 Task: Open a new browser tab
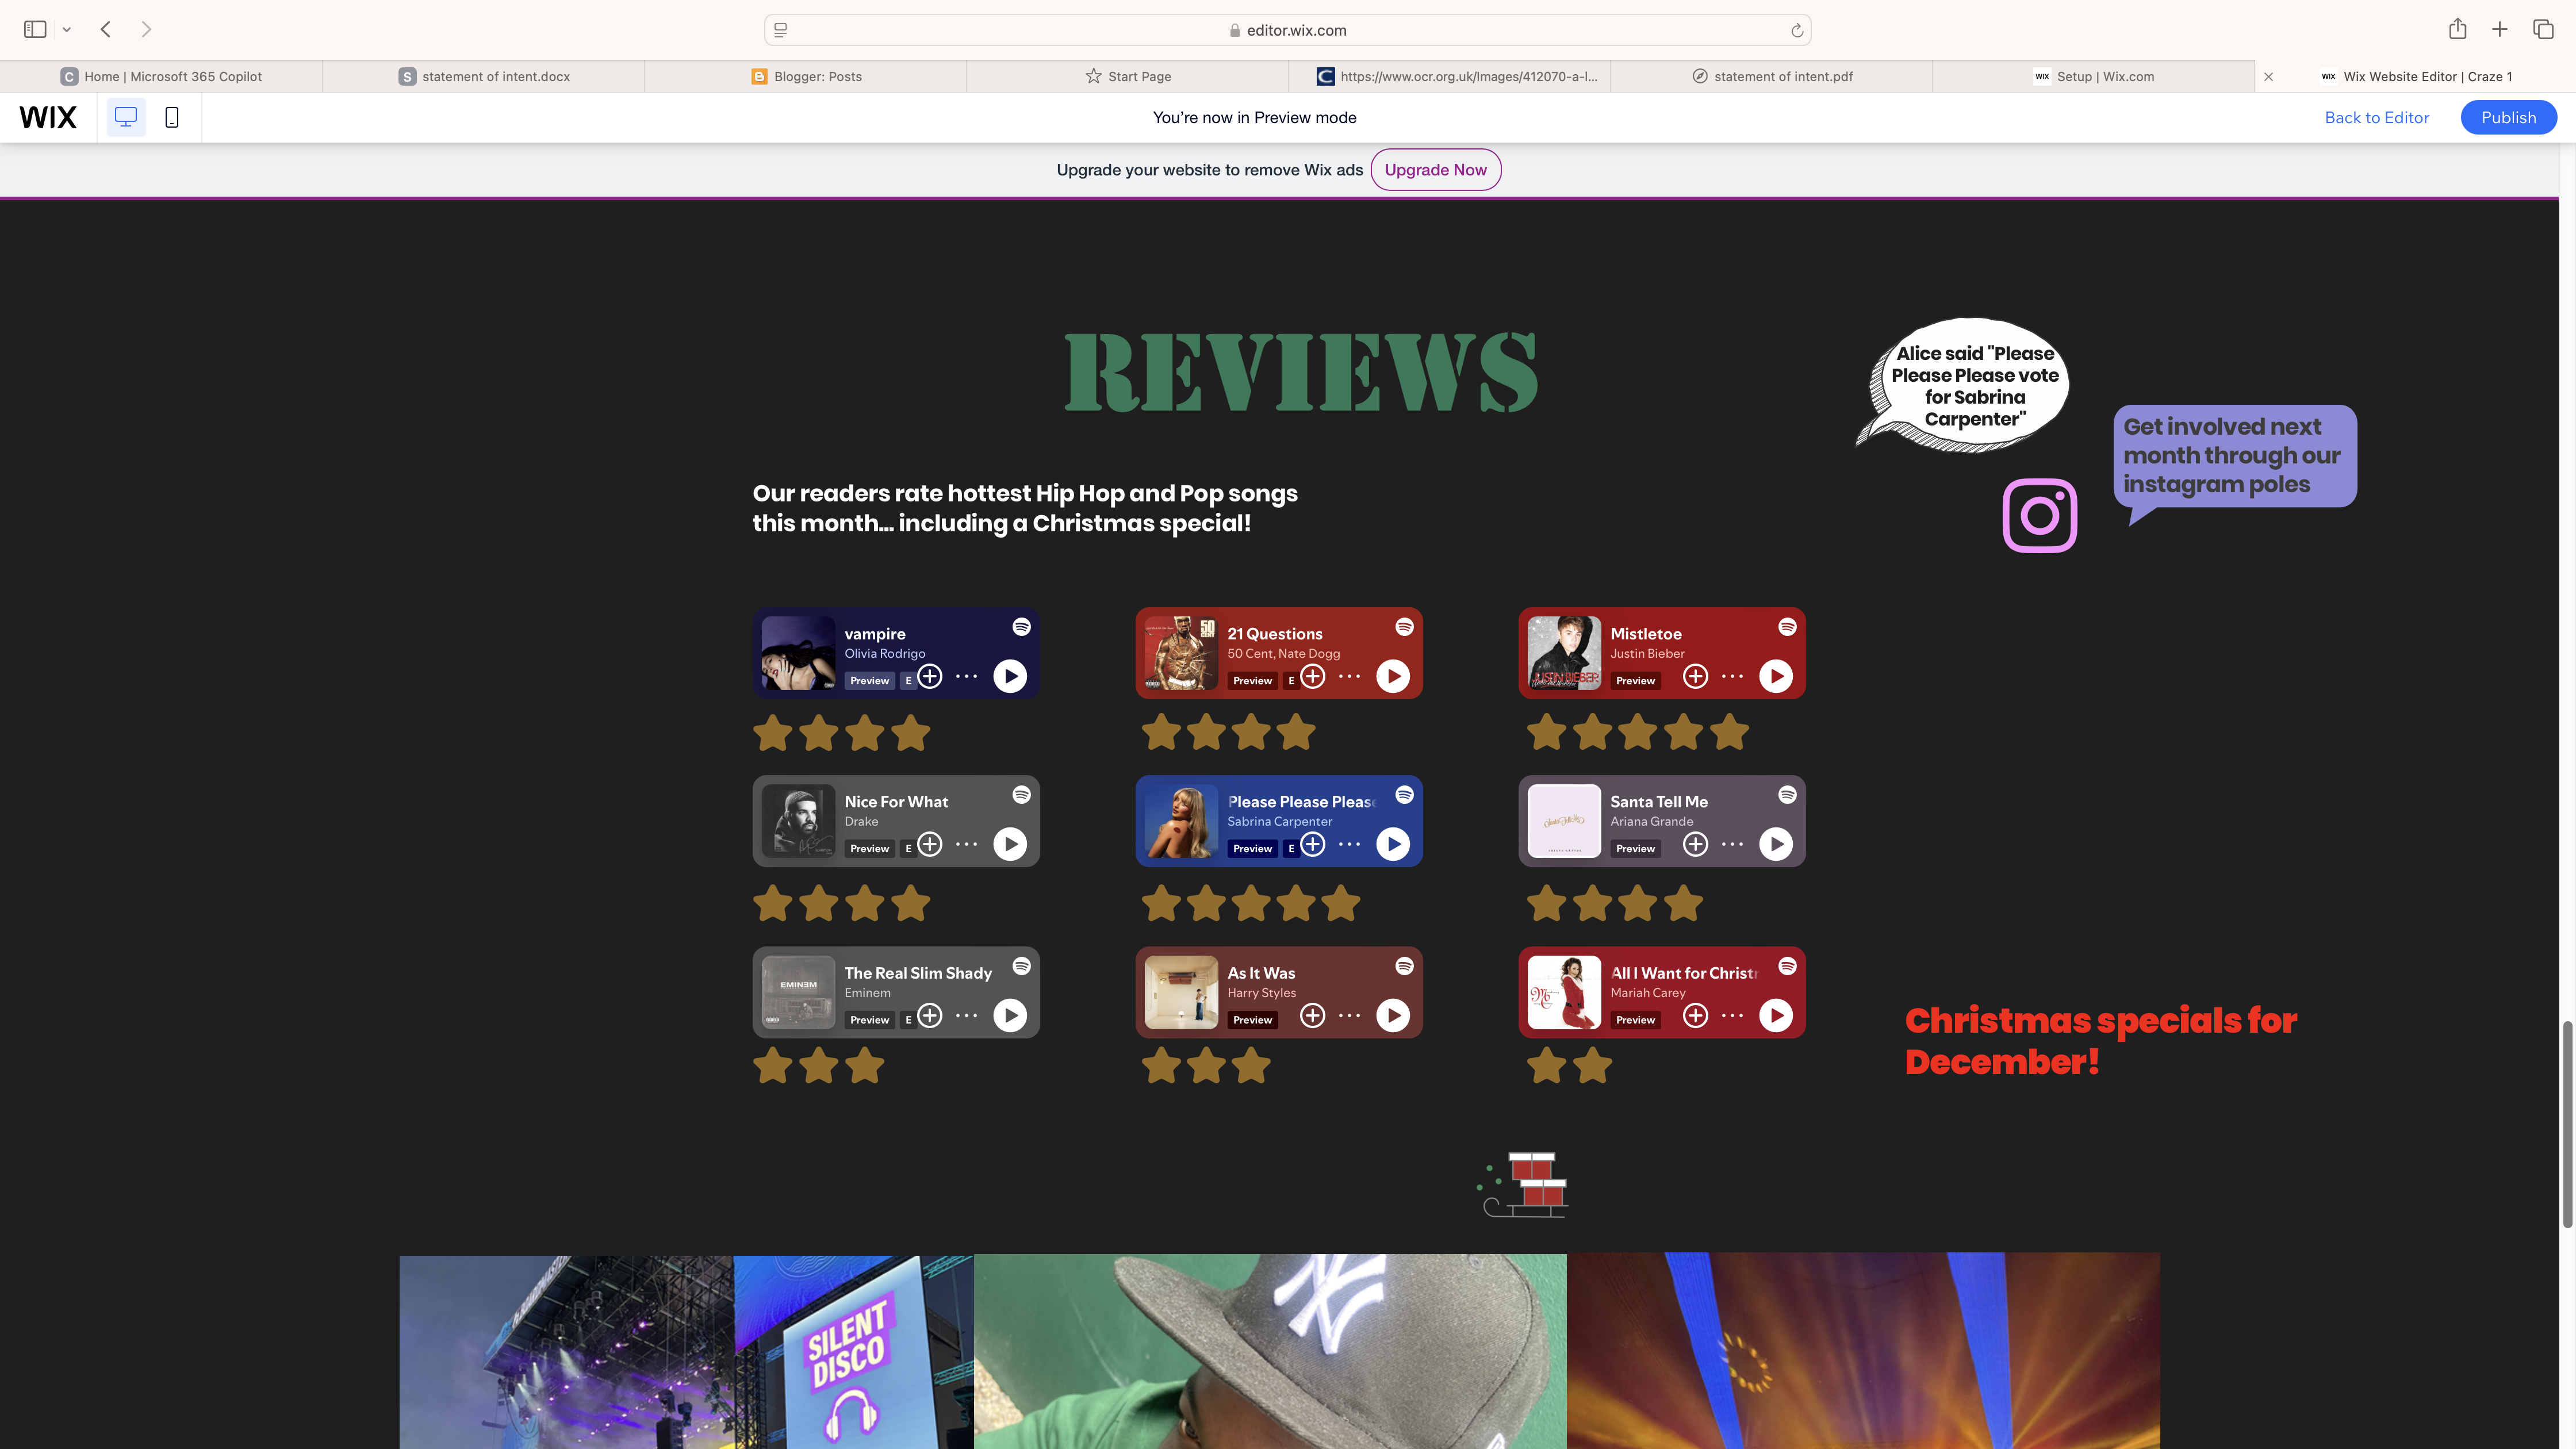coord(2499,29)
